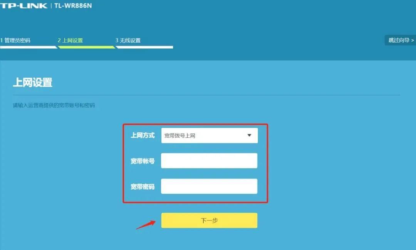Viewport: 416px width, 250px height.
Task: Click the TP-LINK logo
Action: 23,5
